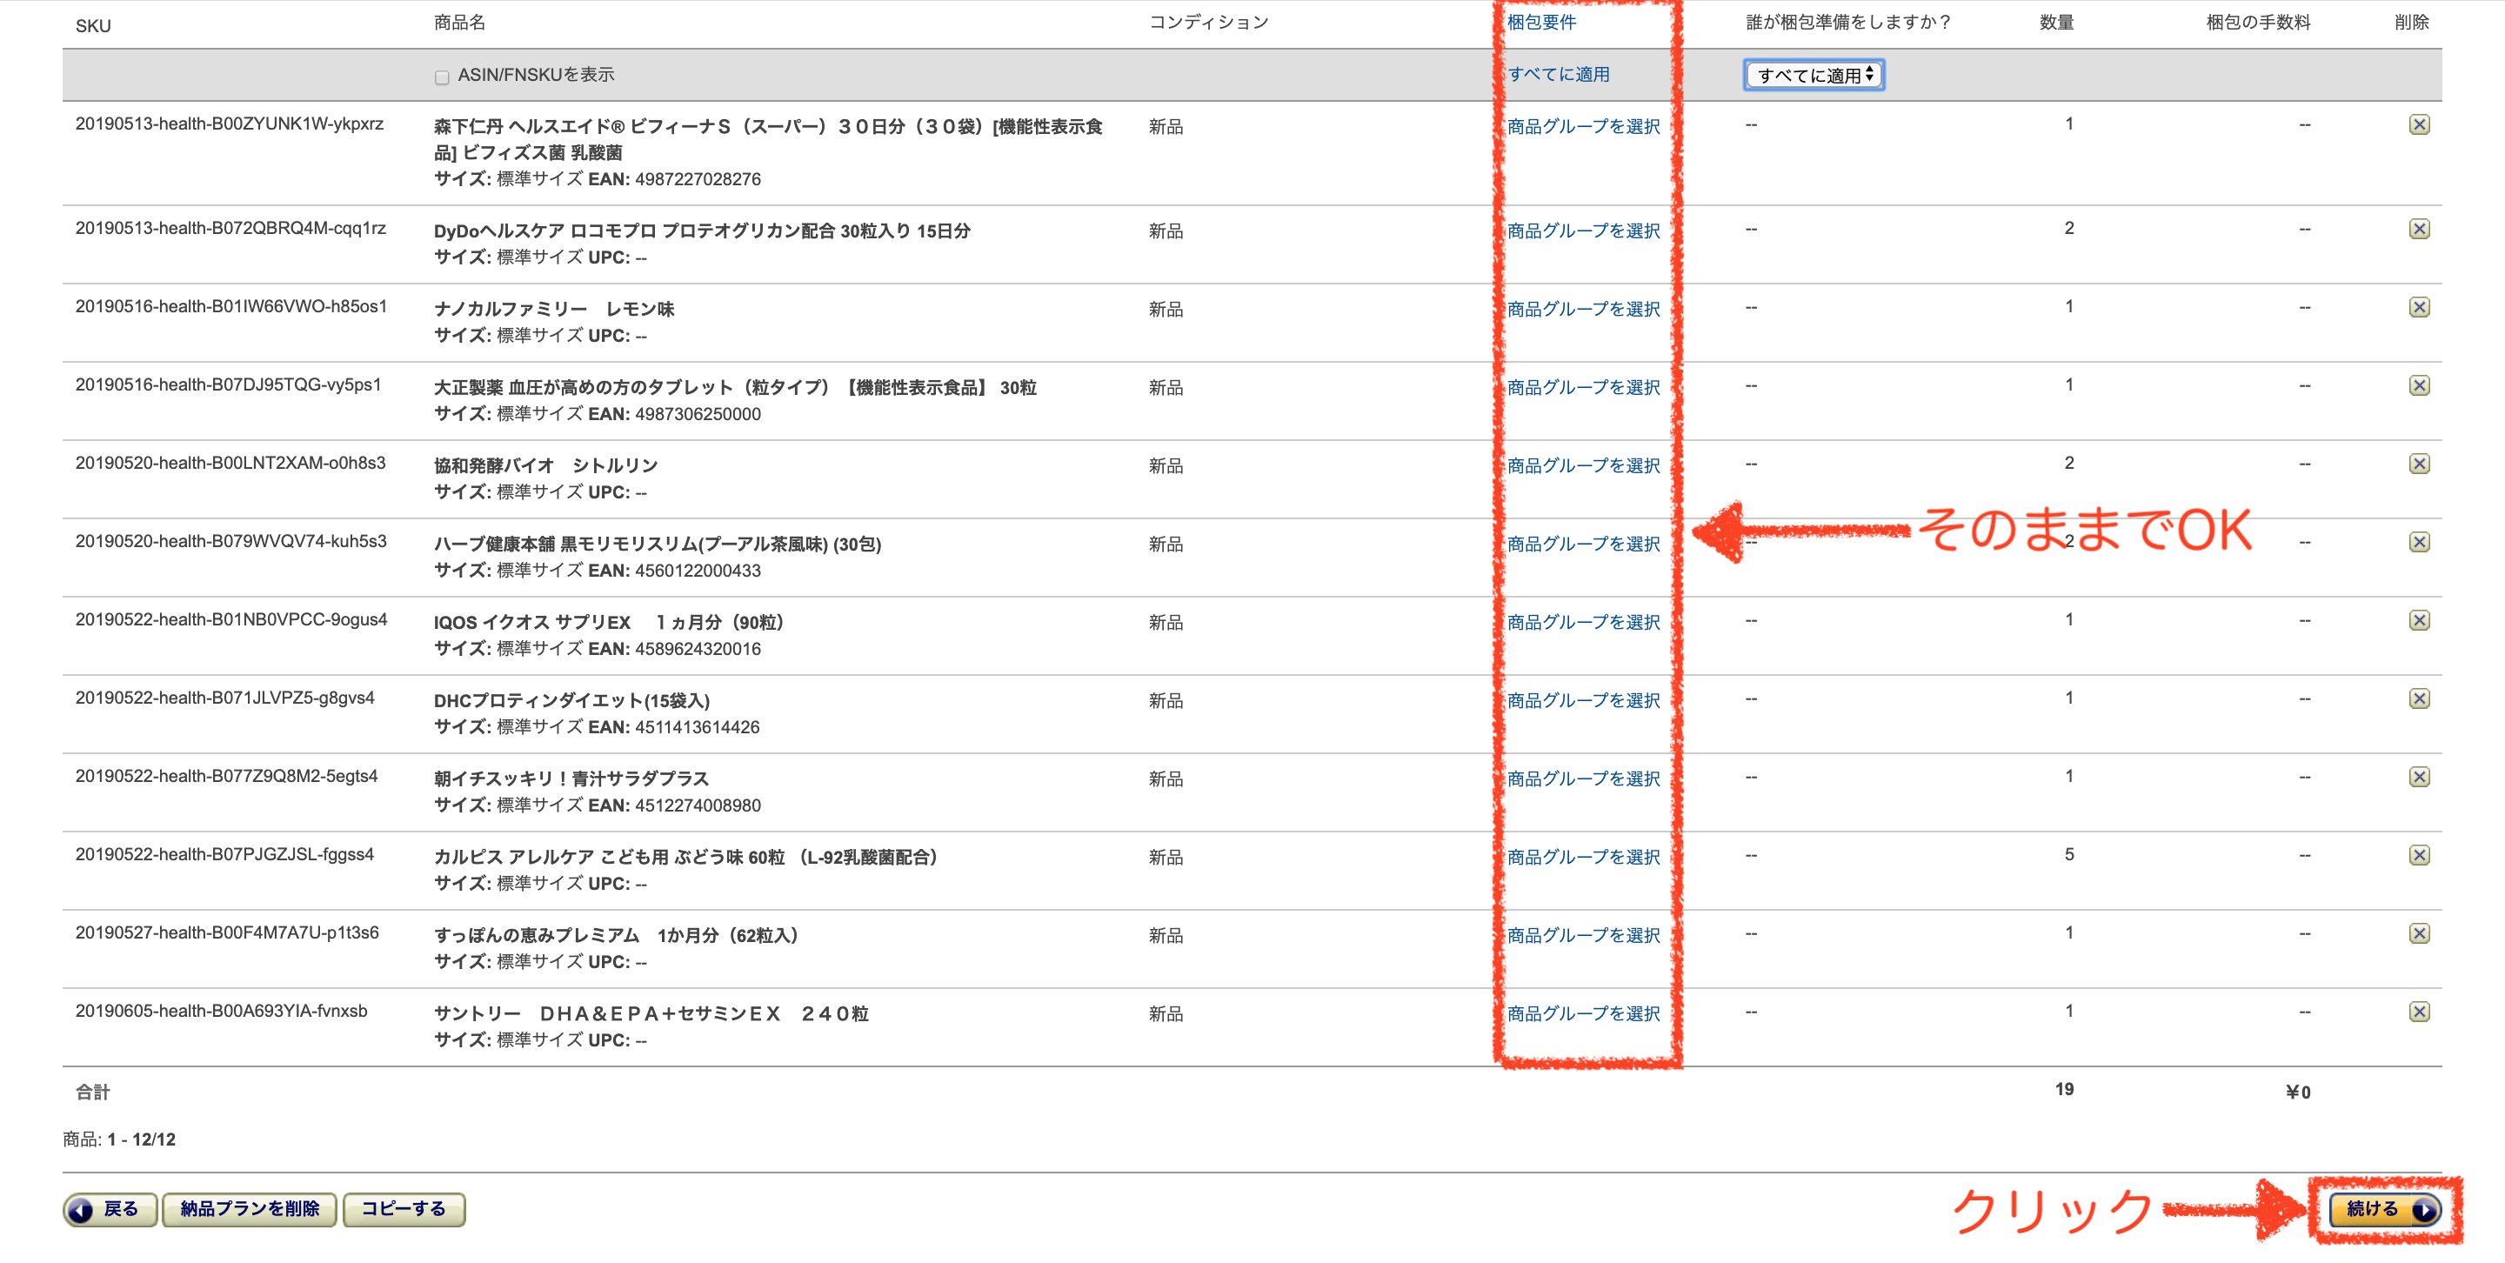Click the 納品プランを削除 button
Image resolution: width=2505 pixels, height=1263 pixels.
coord(250,1210)
